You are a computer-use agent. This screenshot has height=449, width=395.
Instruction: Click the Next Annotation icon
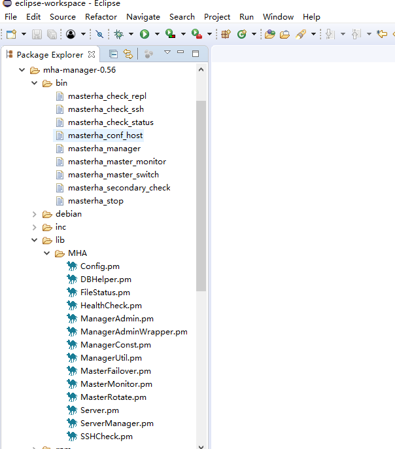point(330,34)
